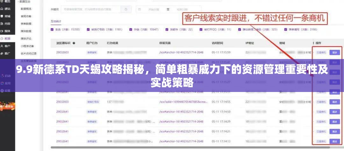Click the 表单填写 tag in the 17:15:59 row

tap(92, 52)
